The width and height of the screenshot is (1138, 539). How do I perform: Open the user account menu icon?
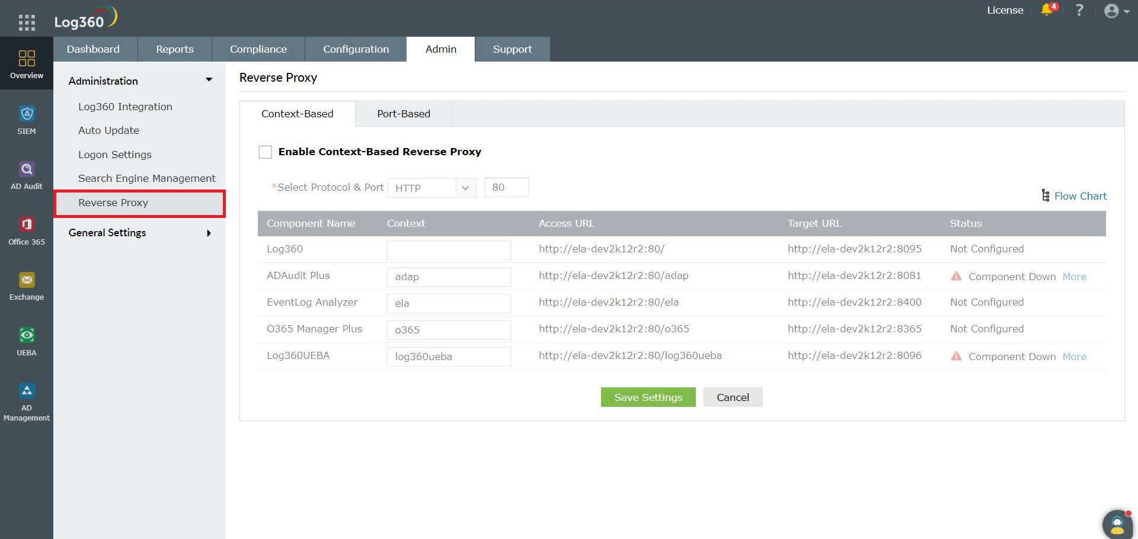[1112, 11]
